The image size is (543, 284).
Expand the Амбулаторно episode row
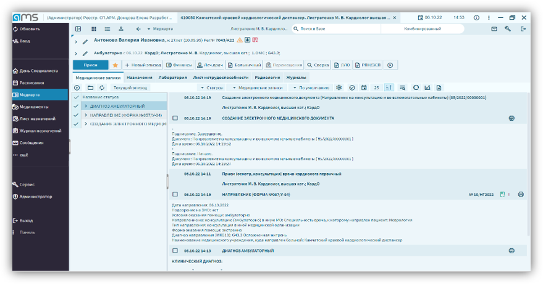pyautogui.click(x=76, y=54)
